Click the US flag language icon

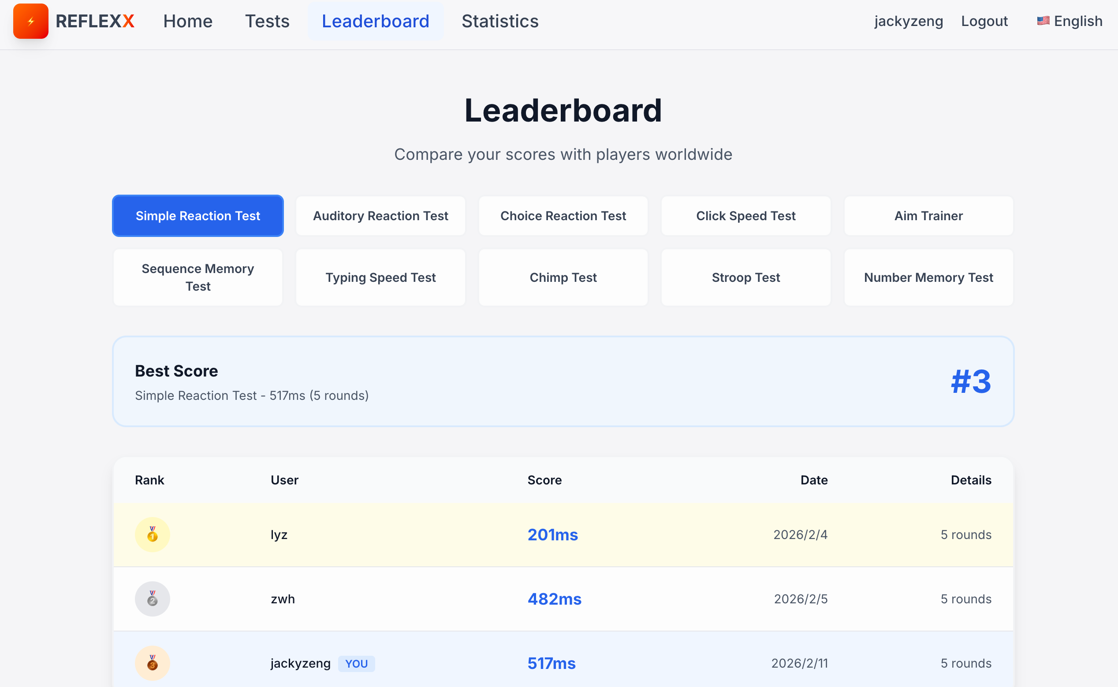pos(1043,21)
